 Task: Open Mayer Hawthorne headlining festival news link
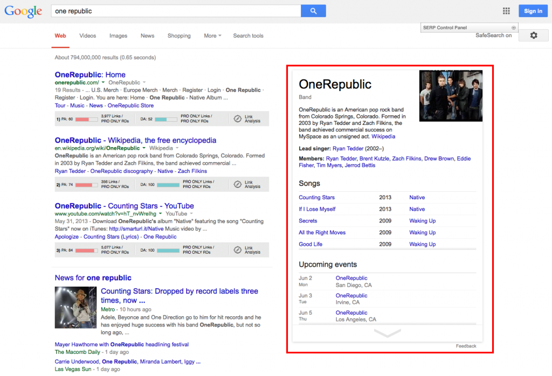pyautogui.click(x=121, y=344)
